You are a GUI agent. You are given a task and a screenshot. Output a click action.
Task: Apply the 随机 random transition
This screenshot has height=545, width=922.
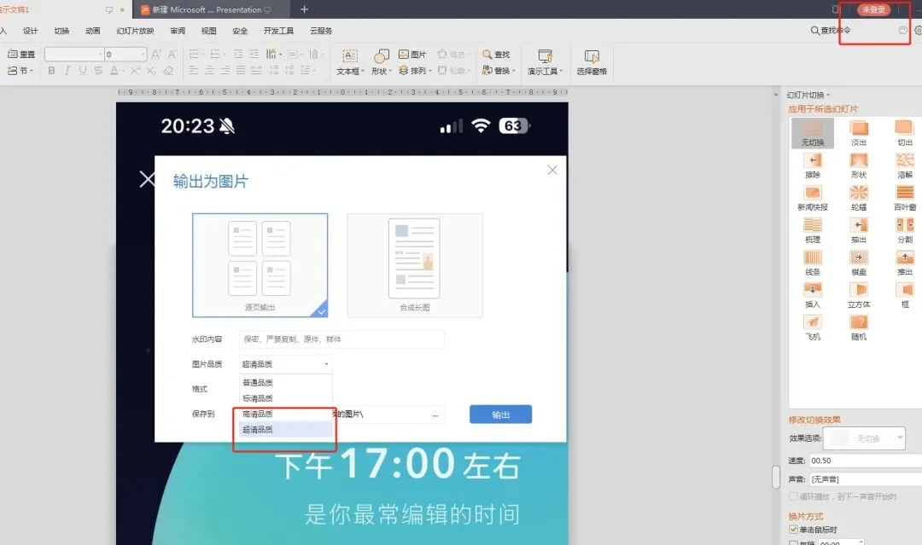(859, 327)
